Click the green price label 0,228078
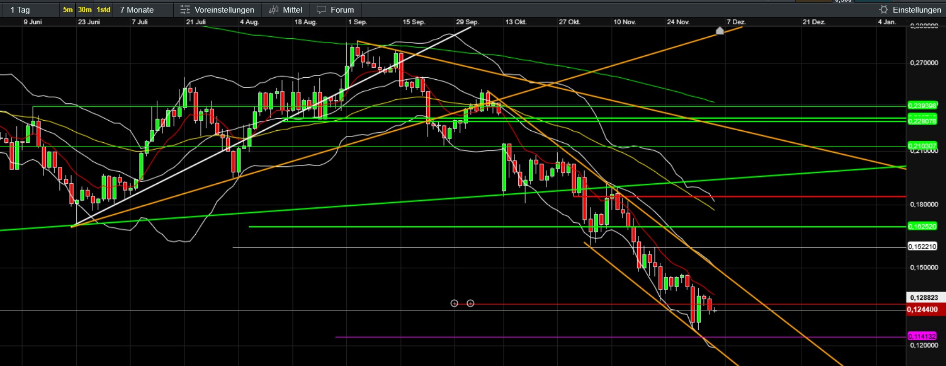946x366 pixels. [922, 121]
